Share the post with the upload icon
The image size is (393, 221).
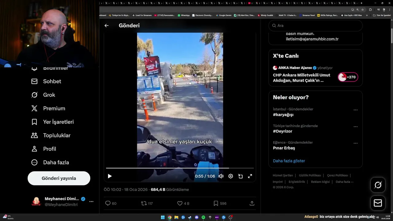click(252, 203)
